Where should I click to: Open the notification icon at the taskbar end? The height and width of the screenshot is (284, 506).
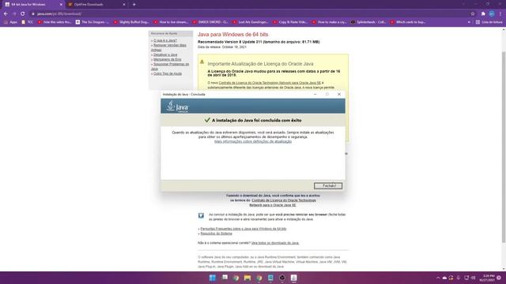pyautogui.click(x=499, y=278)
